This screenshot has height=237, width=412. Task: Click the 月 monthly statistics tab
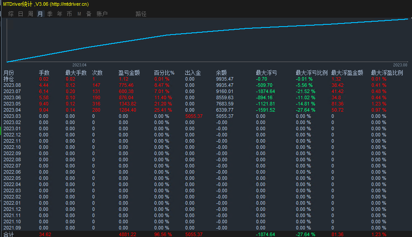coord(40,14)
